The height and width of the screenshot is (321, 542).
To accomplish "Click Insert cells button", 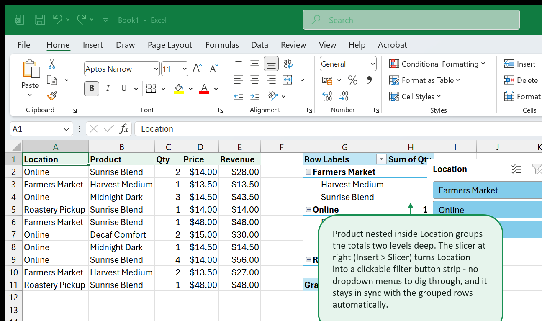I will tap(520, 64).
